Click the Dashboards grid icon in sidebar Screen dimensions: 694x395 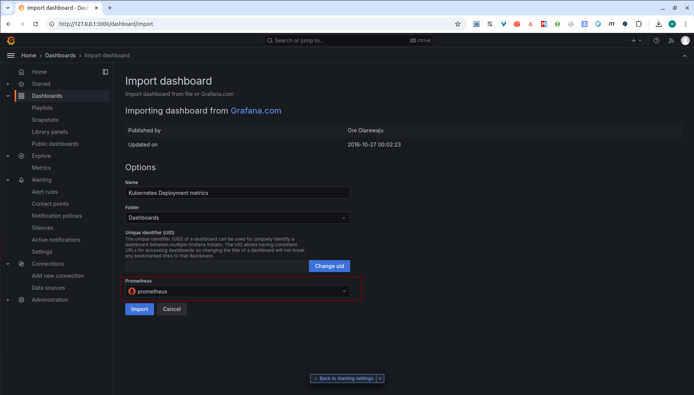21,96
